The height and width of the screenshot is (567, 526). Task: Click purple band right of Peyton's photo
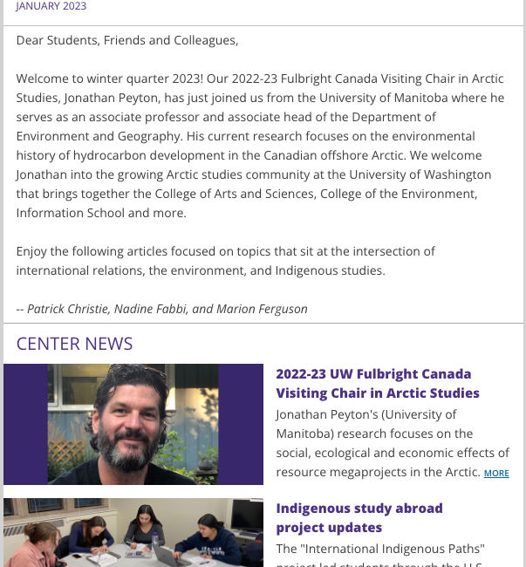[241, 424]
